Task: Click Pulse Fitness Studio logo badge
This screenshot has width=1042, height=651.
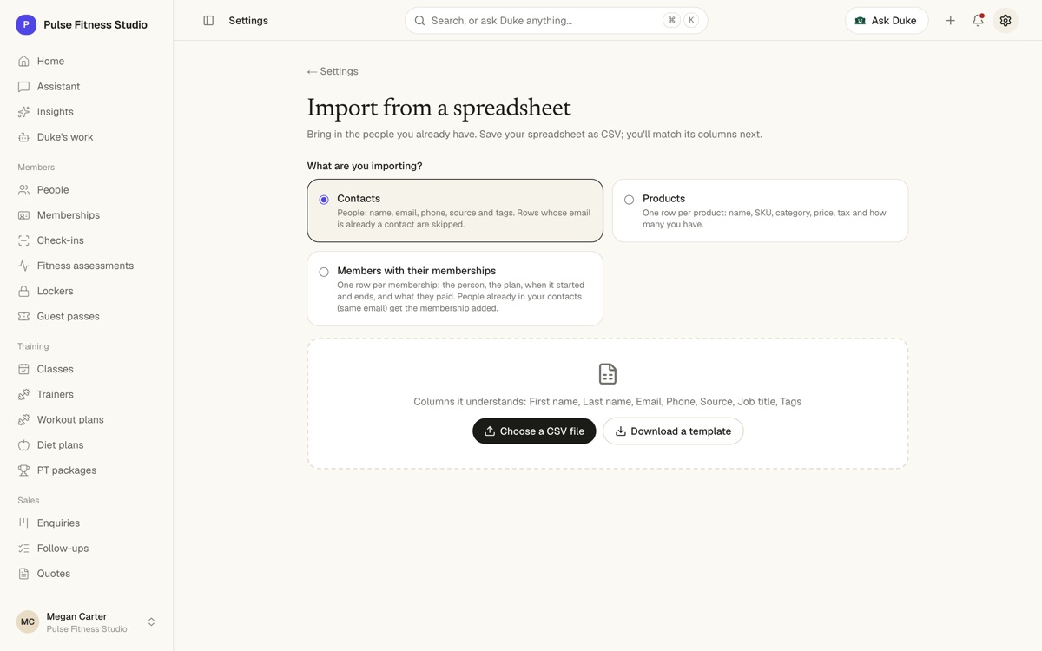Action: coord(26,25)
